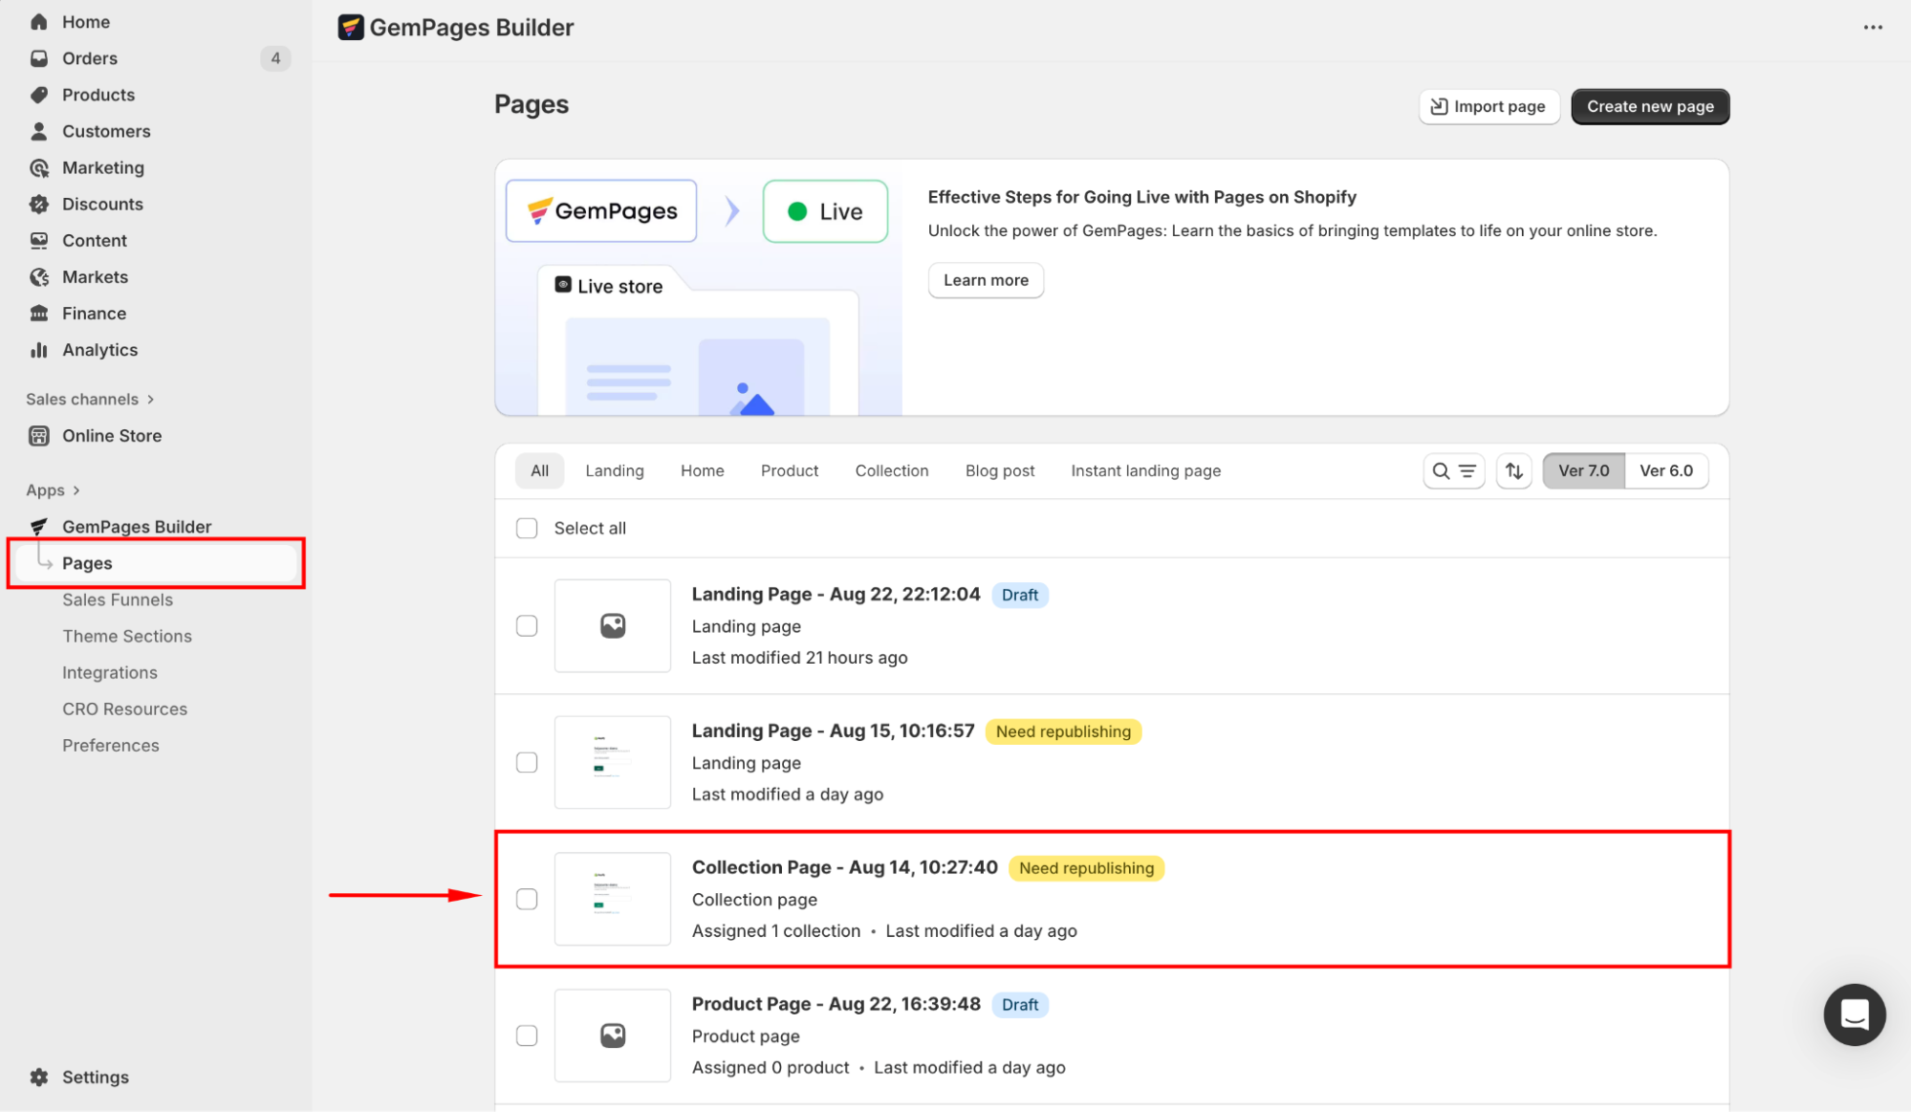
Task: Click the three-dots more menu icon
Action: point(1873,27)
